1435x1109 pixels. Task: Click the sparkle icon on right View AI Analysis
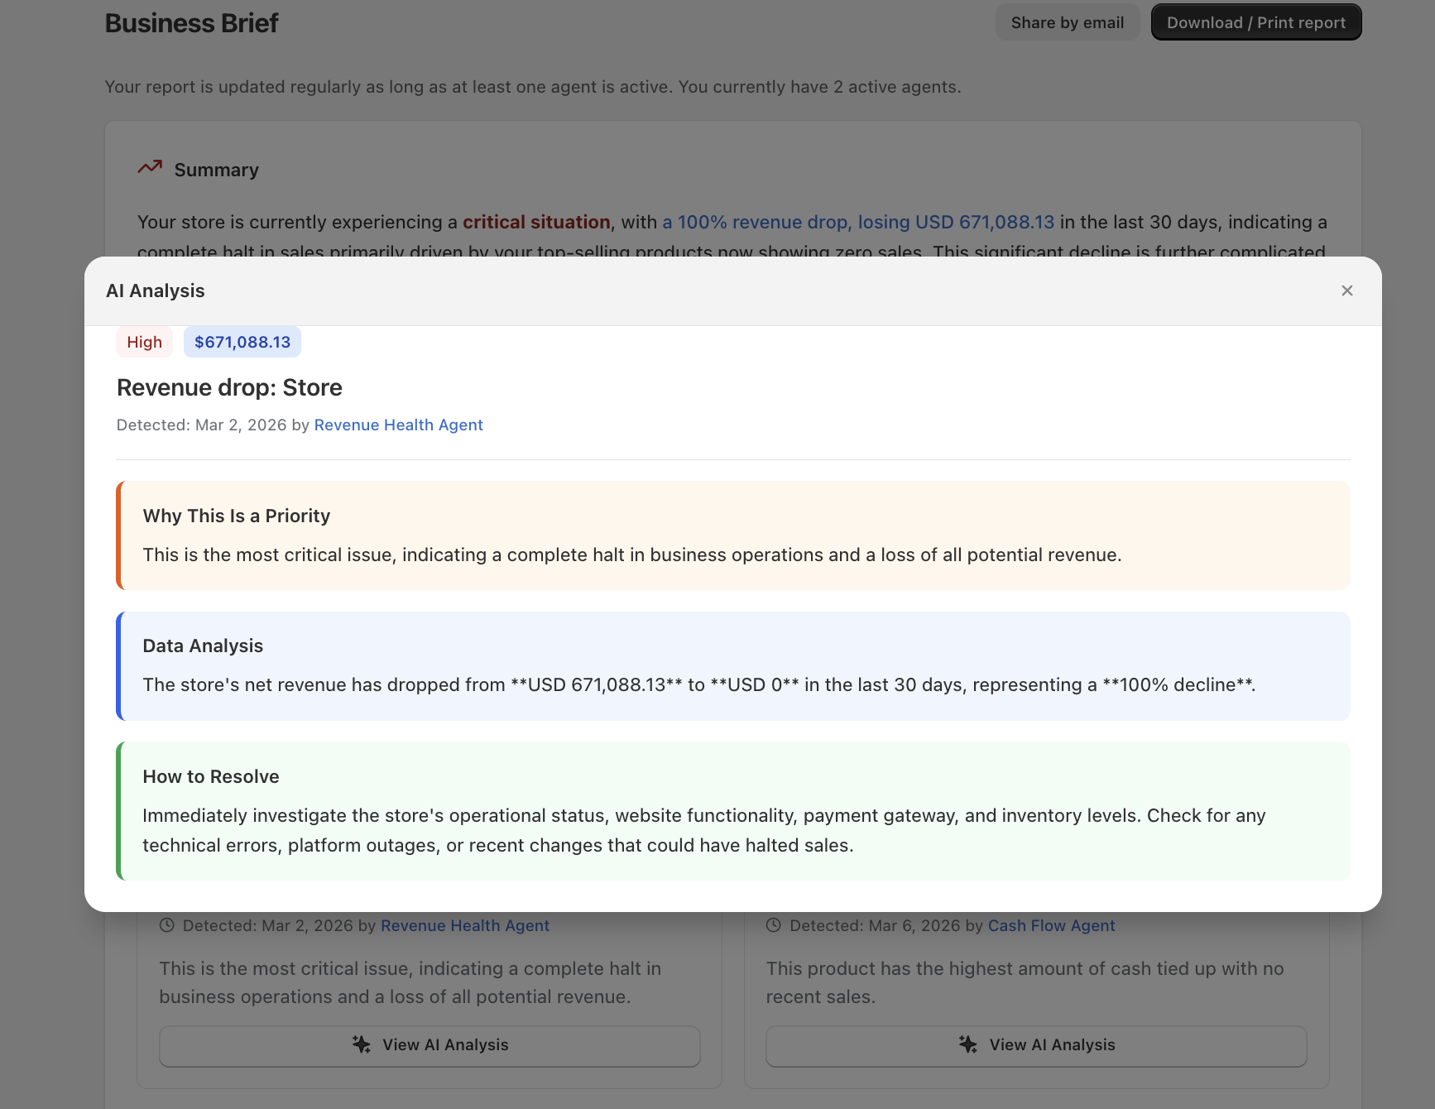pyautogui.click(x=967, y=1044)
